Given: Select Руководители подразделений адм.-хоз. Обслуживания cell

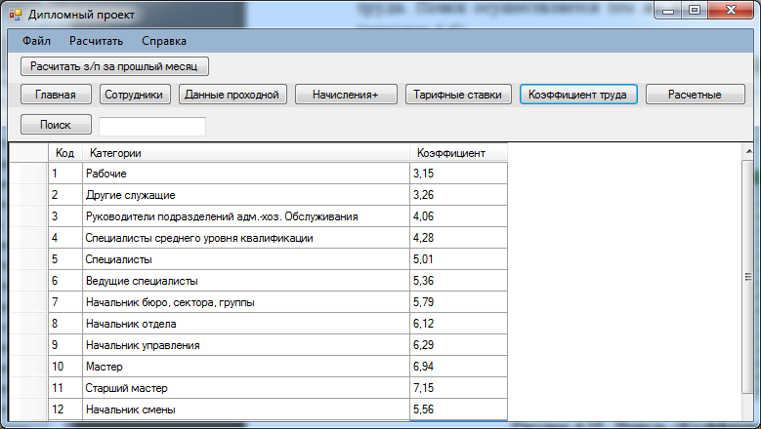Looking at the screenshot, I should [246, 215].
